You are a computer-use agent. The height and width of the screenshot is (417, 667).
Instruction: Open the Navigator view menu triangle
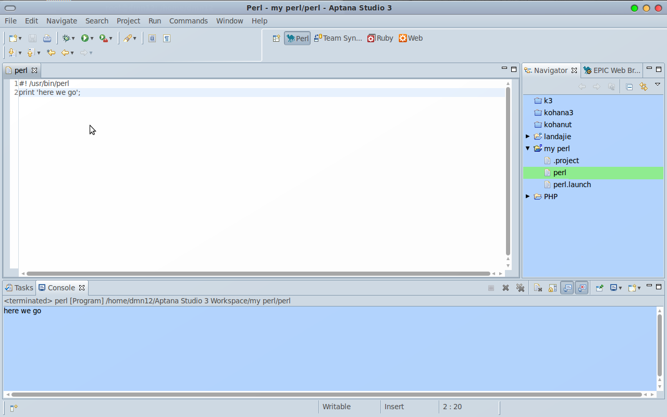[658, 84]
